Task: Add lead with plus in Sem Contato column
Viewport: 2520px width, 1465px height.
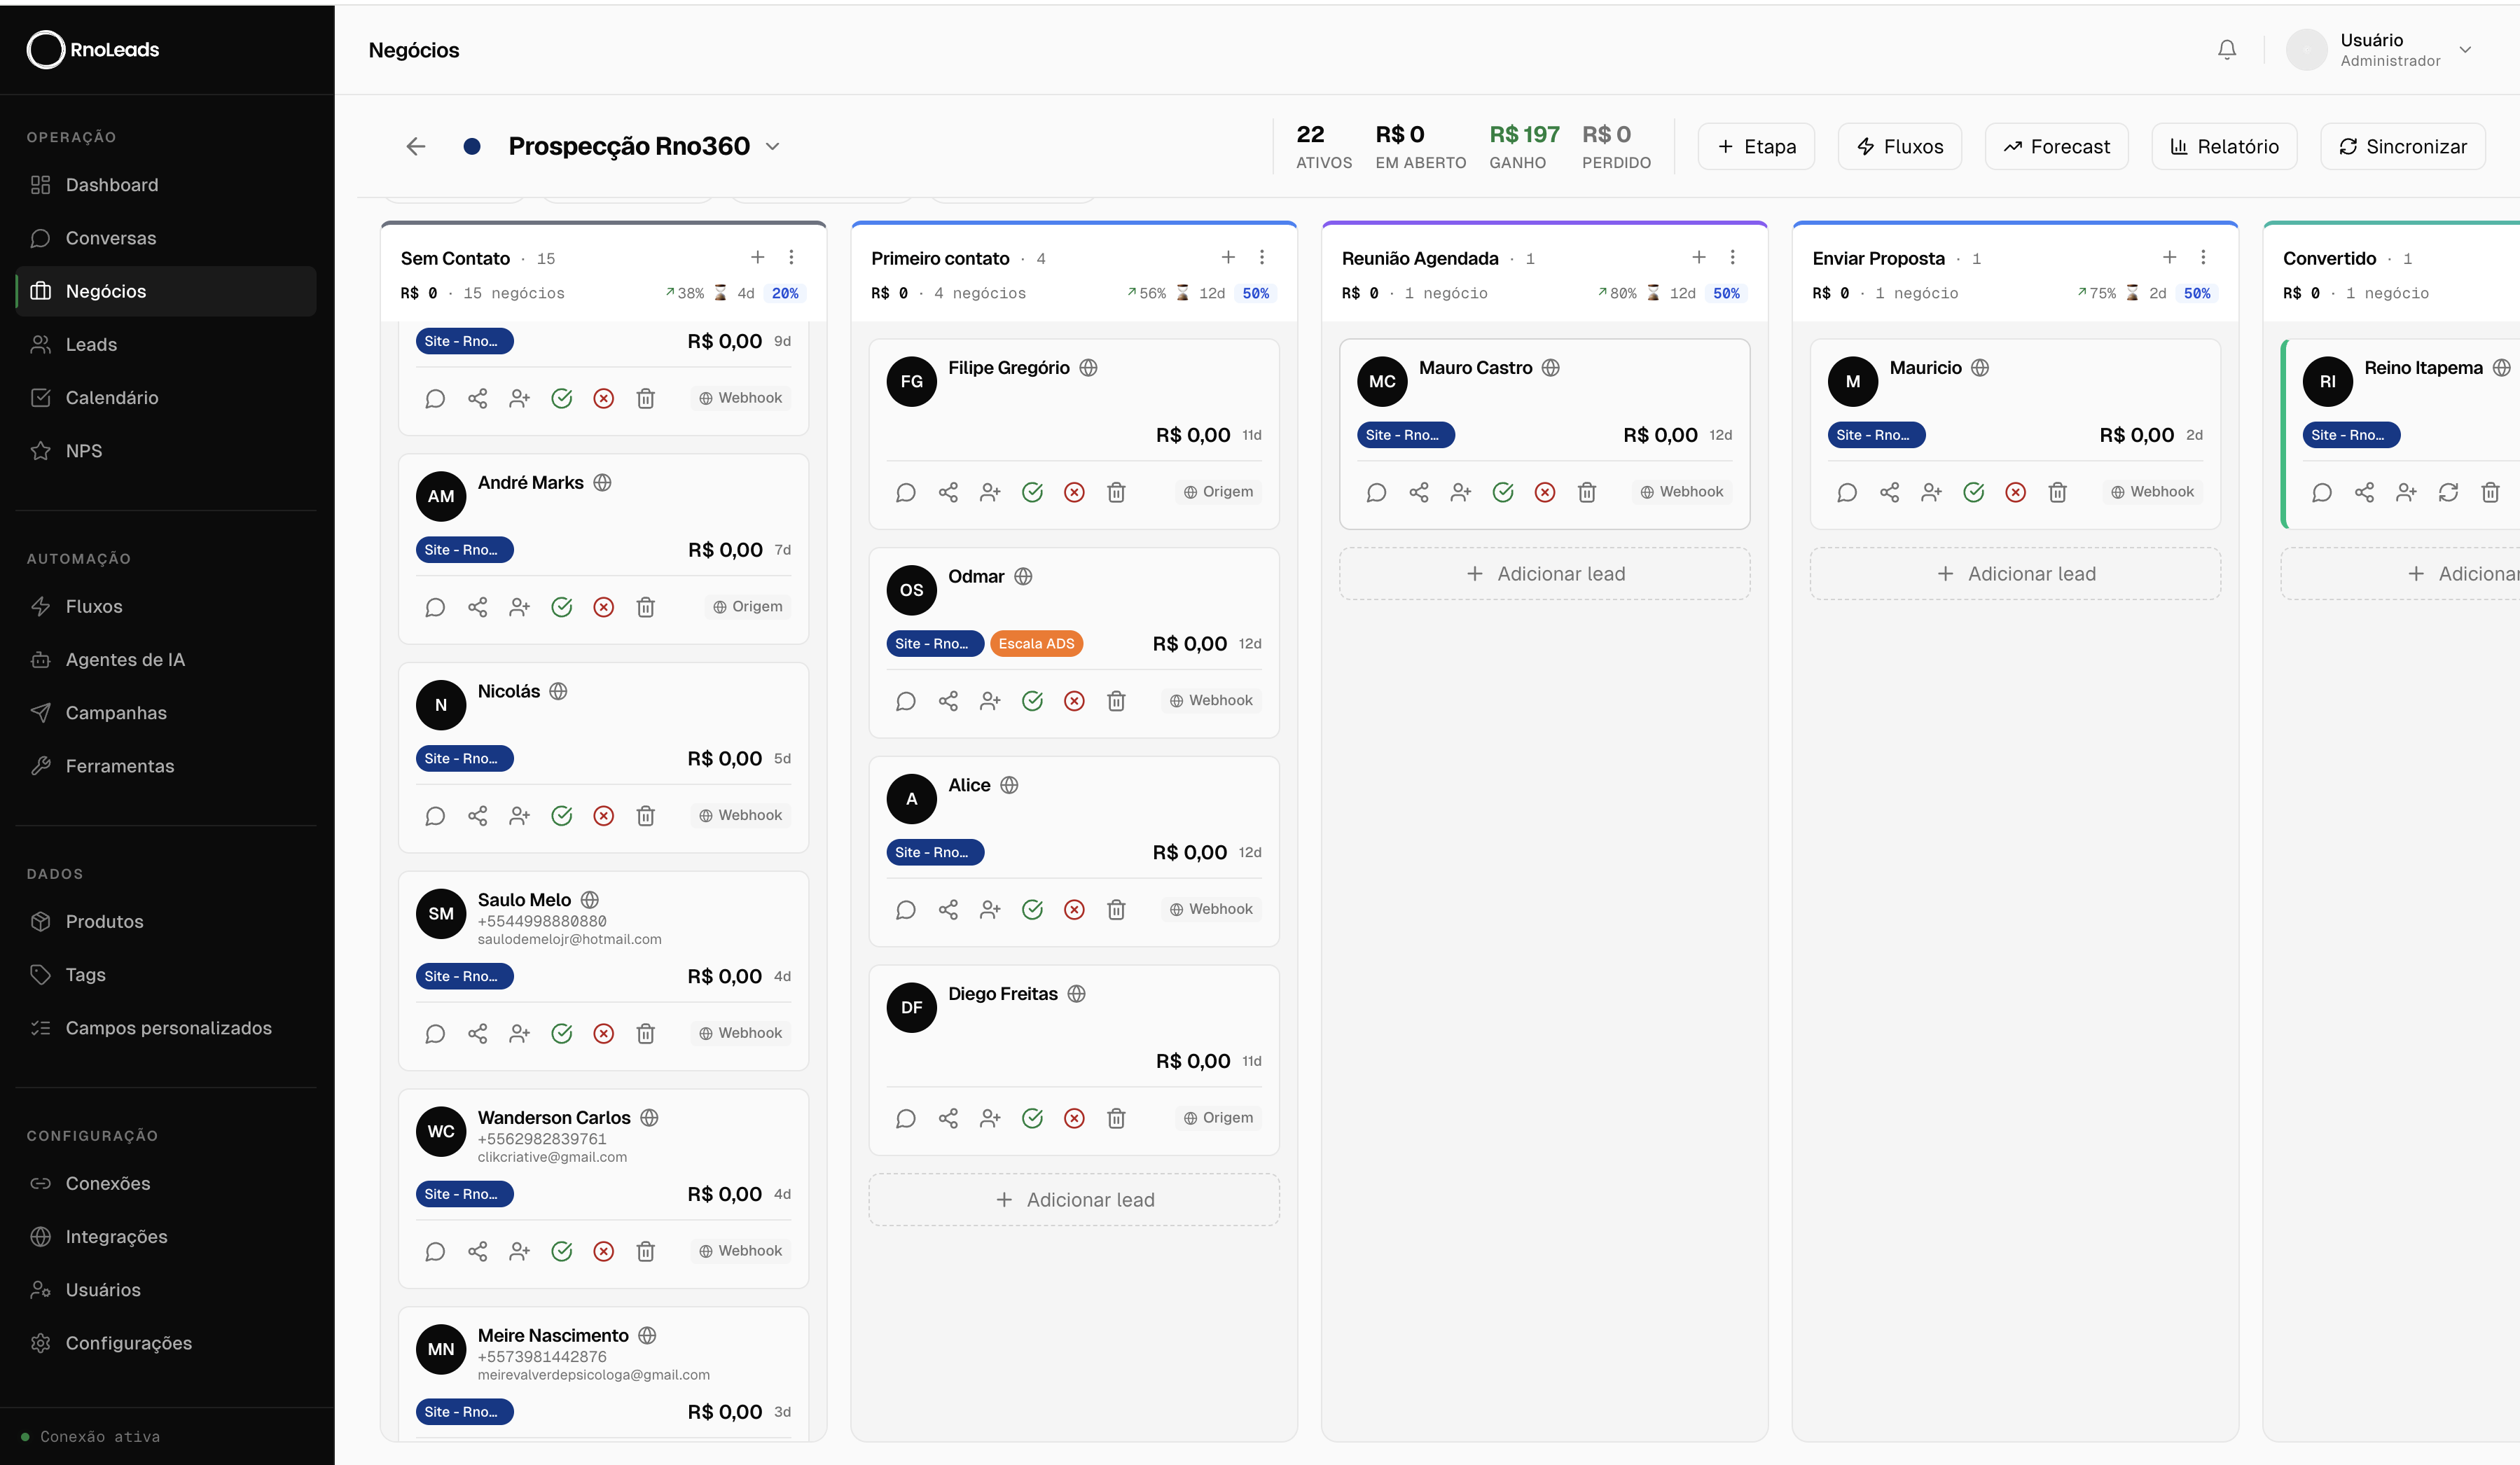Action: pyautogui.click(x=758, y=257)
